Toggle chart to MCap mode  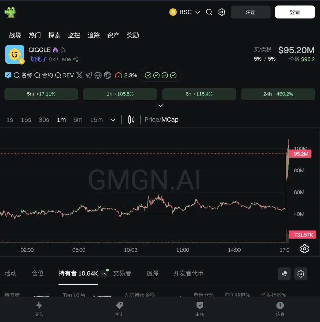tap(170, 120)
